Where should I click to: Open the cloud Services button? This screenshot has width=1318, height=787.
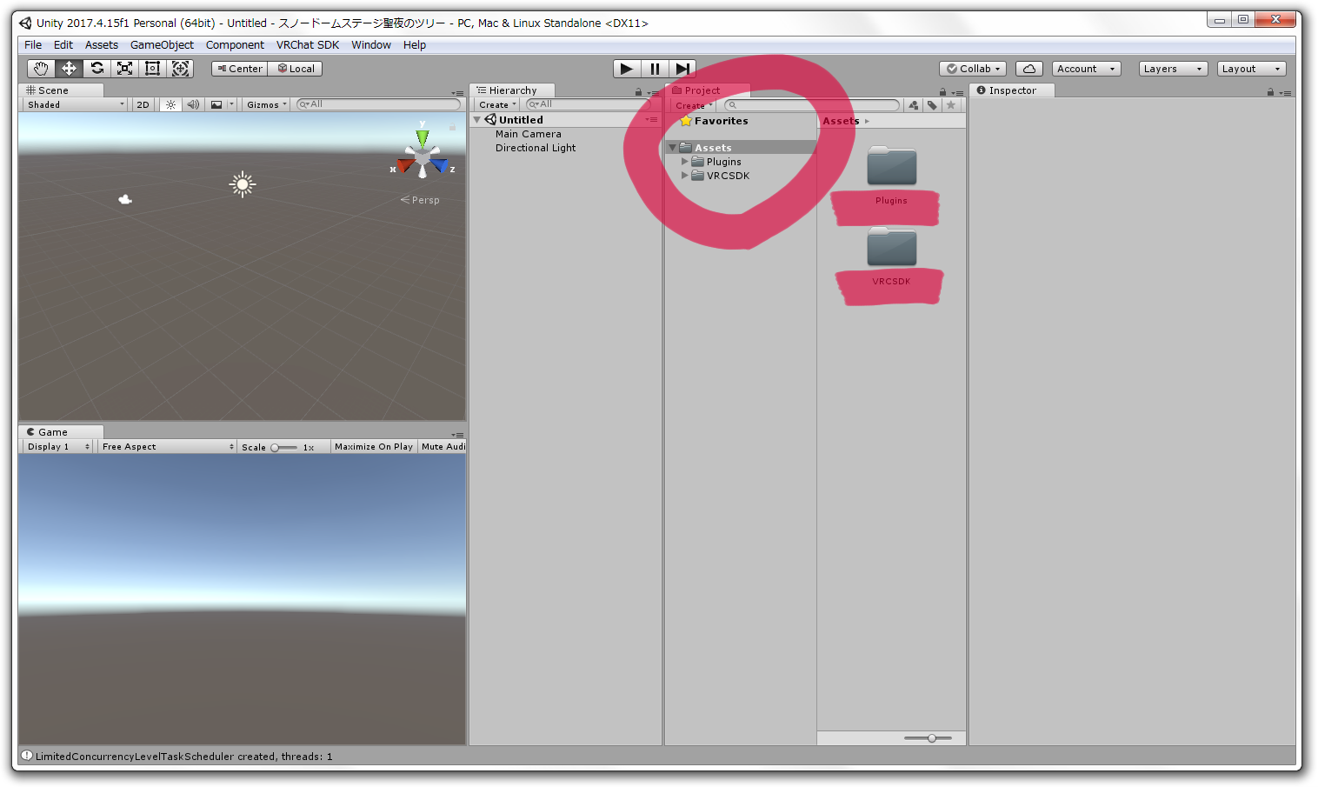(1029, 69)
